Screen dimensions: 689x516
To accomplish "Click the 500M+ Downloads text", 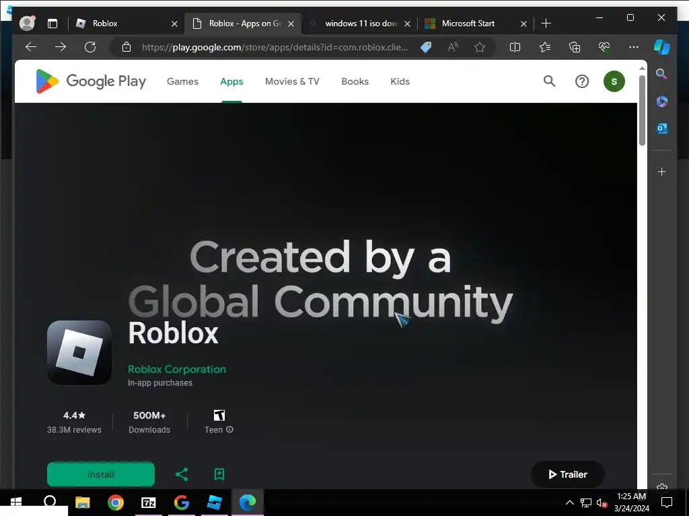I will coord(149,422).
